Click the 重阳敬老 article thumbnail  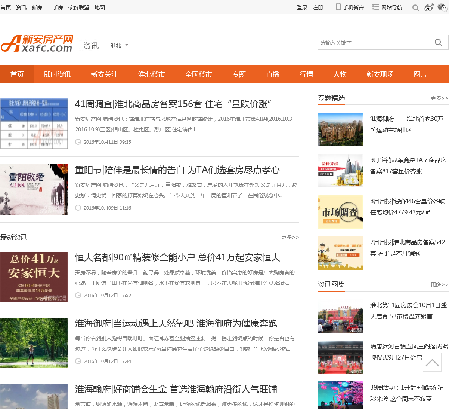[x=34, y=189]
